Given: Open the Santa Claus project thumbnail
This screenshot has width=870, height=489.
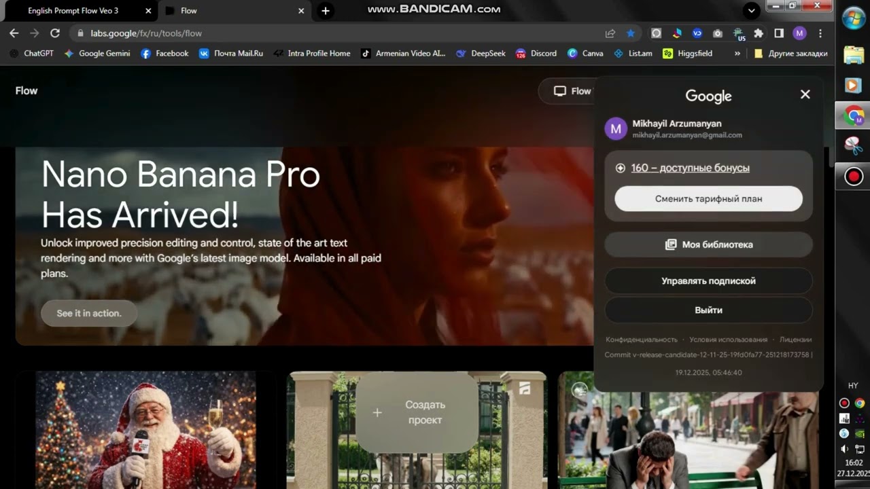Looking at the screenshot, I should (x=145, y=430).
